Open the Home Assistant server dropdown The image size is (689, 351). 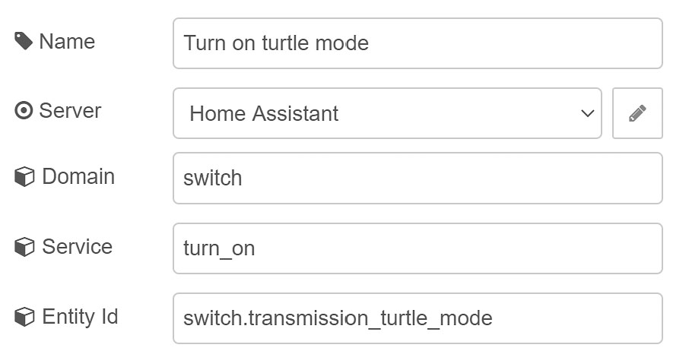pyautogui.click(x=387, y=113)
